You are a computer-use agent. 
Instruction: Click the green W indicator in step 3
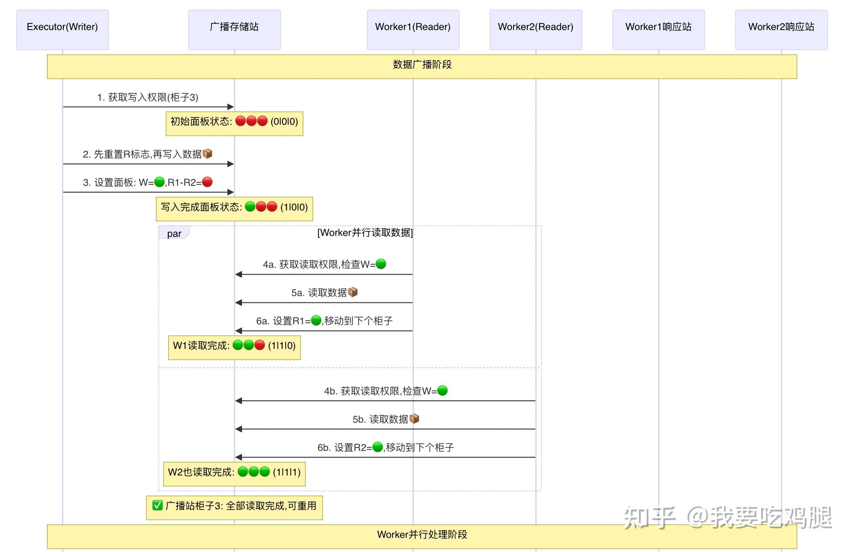[159, 181]
